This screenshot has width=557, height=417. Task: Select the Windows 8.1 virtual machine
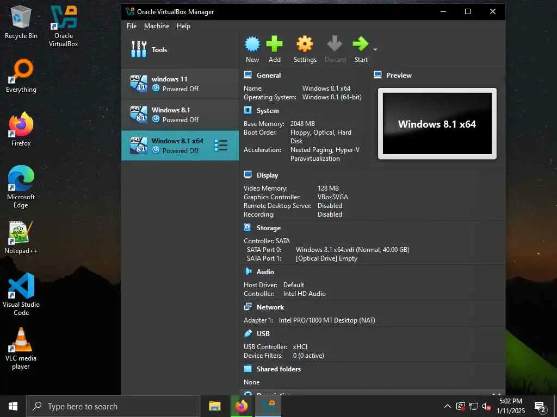[x=180, y=115]
